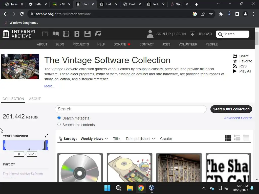Open the Internet Archive video film icon
The width and height of the screenshot is (259, 194).
66,34
